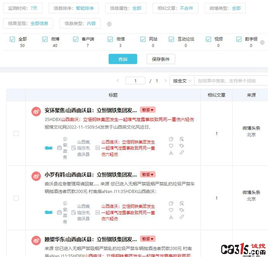Image resolution: width=268 pixels, height=257 pixels.
Task: Uncheck the 互动论坛 source checkbox
Action: (x=171, y=39)
